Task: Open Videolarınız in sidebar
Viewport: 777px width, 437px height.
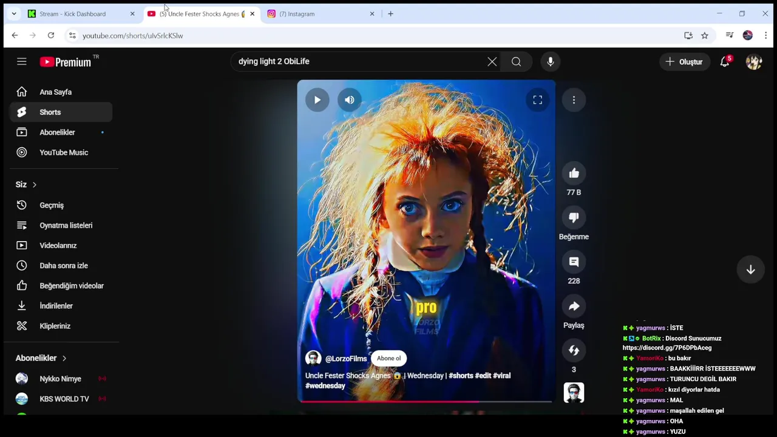Action: [x=61, y=245]
